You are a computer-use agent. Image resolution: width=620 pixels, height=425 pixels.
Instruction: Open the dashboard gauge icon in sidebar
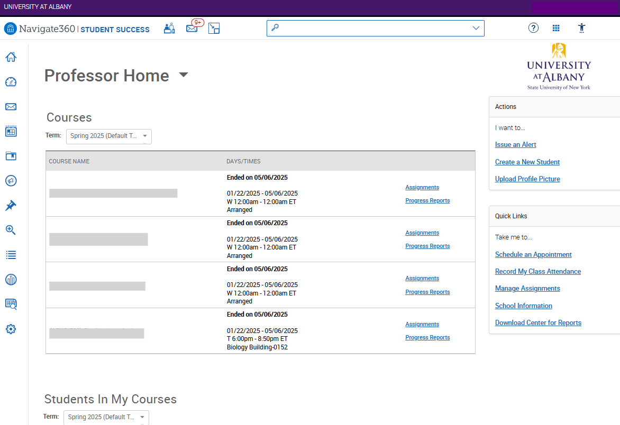(x=11, y=82)
